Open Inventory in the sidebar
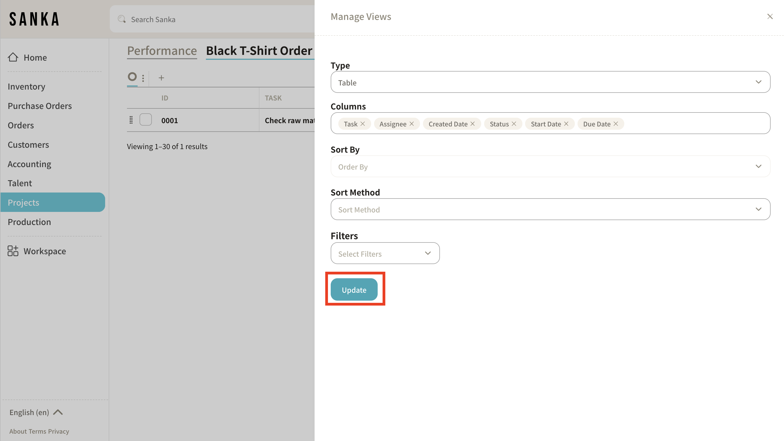 click(26, 87)
